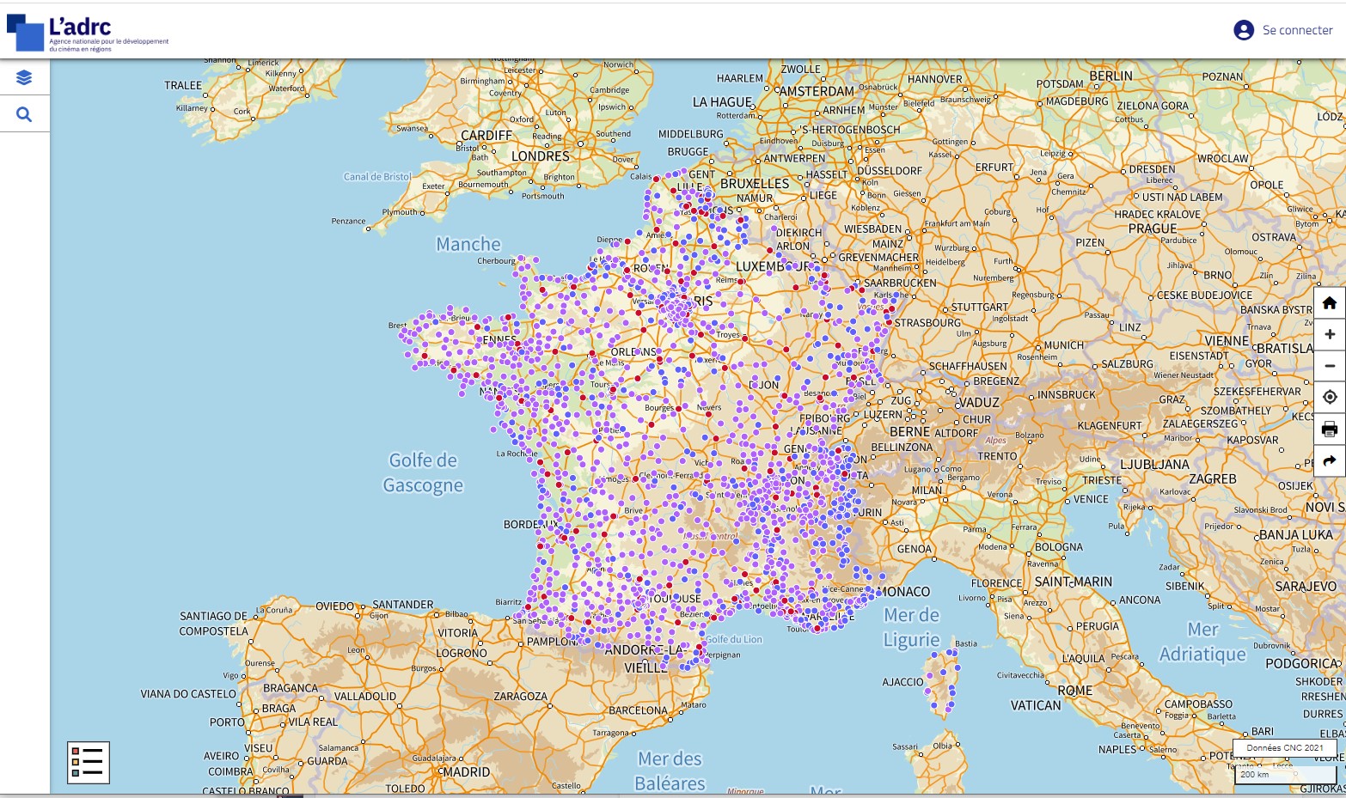
Task: Click the Données CNC 2021 label
Action: (x=1284, y=747)
